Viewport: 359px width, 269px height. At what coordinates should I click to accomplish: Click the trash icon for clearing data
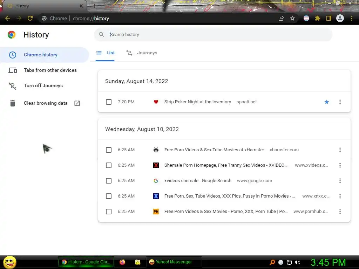pos(13,103)
